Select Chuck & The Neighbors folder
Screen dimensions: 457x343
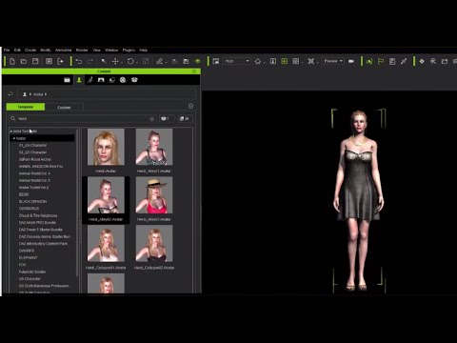click(x=38, y=215)
